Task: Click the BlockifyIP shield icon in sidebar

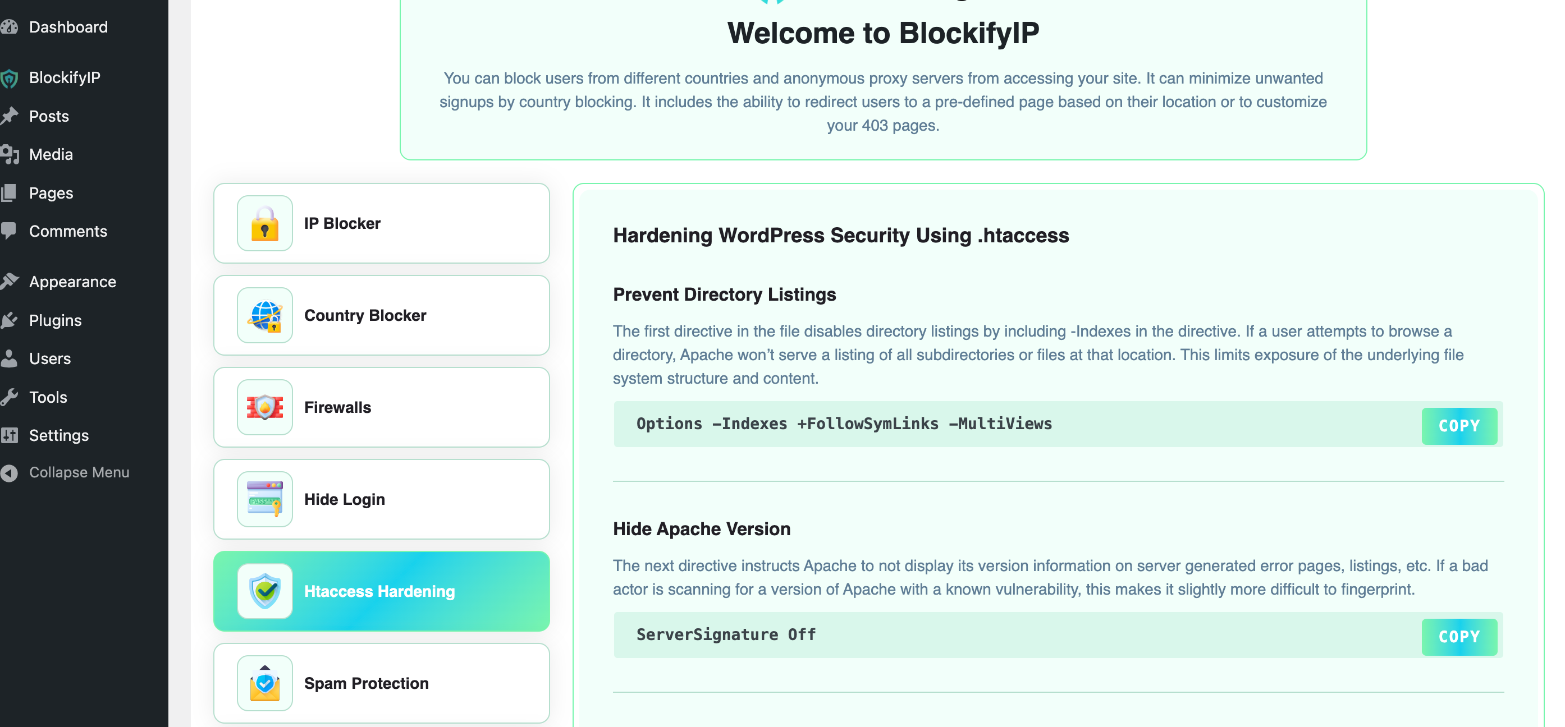Action: 8,78
